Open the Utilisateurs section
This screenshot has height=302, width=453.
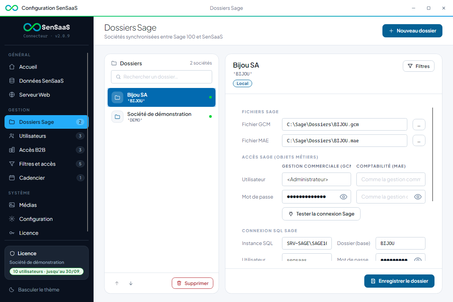pyautogui.click(x=46, y=136)
